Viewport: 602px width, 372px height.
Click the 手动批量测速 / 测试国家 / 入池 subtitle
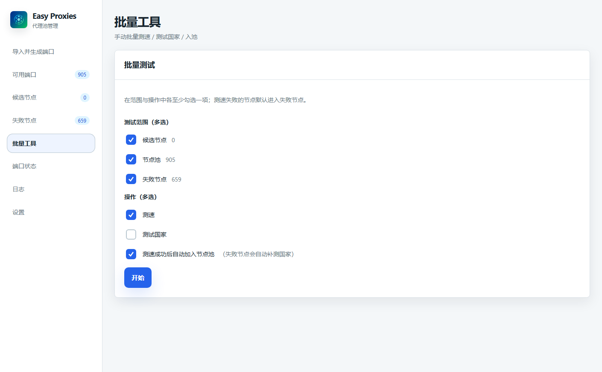[156, 37]
